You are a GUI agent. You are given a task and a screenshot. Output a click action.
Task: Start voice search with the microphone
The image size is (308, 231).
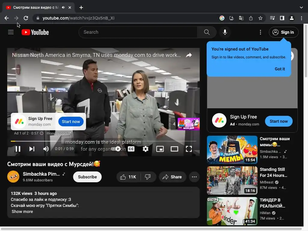click(x=225, y=32)
